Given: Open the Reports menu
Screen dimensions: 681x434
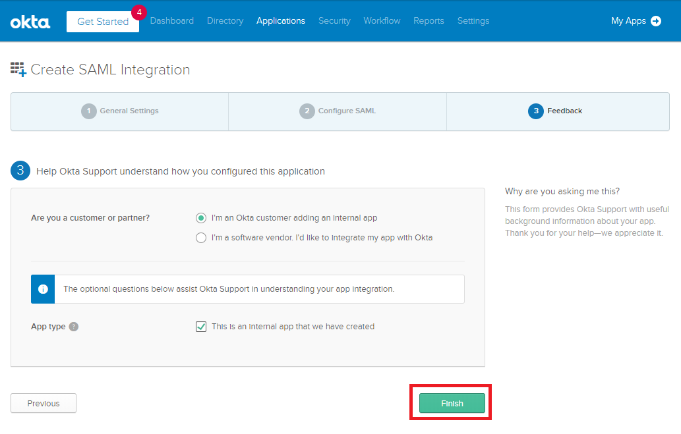Looking at the screenshot, I should point(429,21).
